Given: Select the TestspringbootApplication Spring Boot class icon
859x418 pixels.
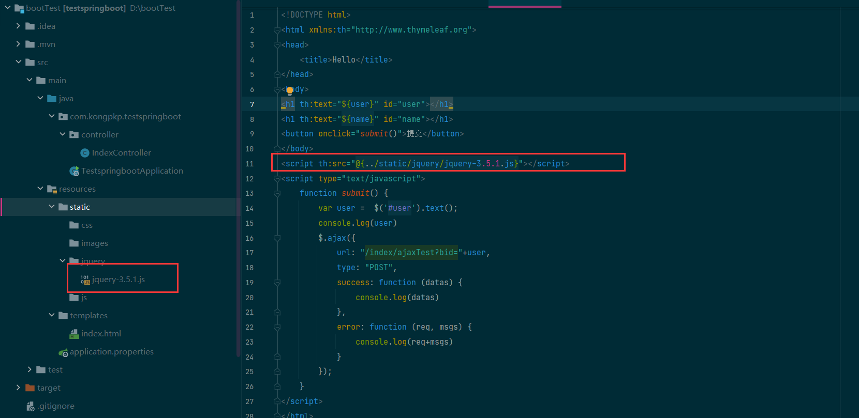Looking at the screenshot, I should click(x=74, y=171).
